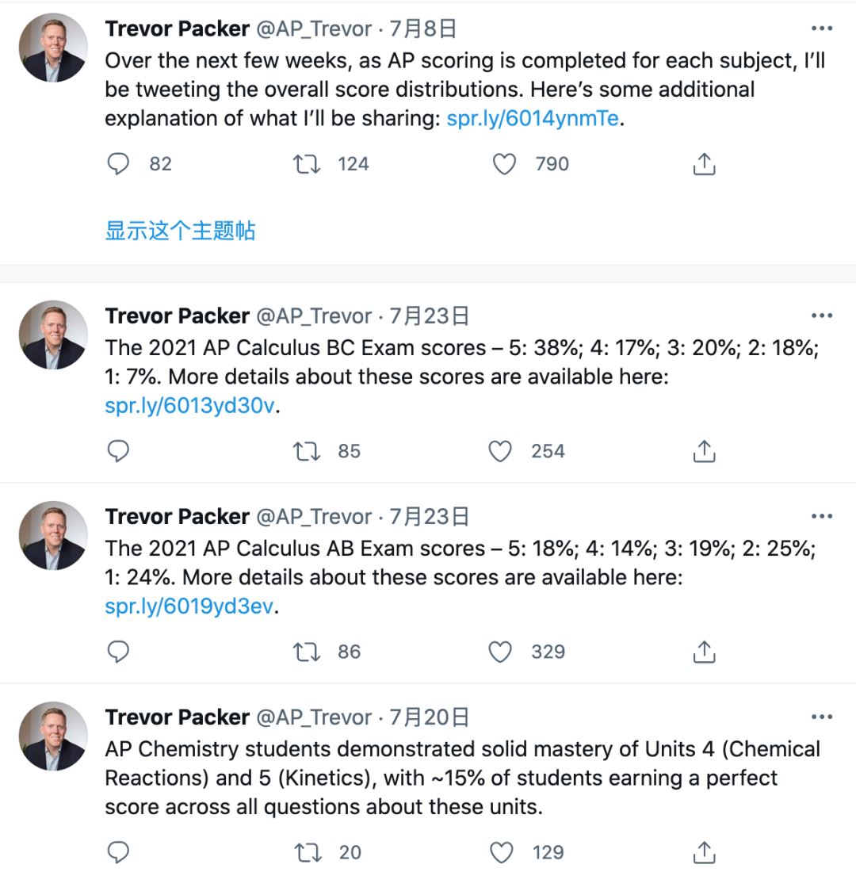Like the tweet with 790 likes
Viewport: 856px width, 895px height.
coord(504,164)
